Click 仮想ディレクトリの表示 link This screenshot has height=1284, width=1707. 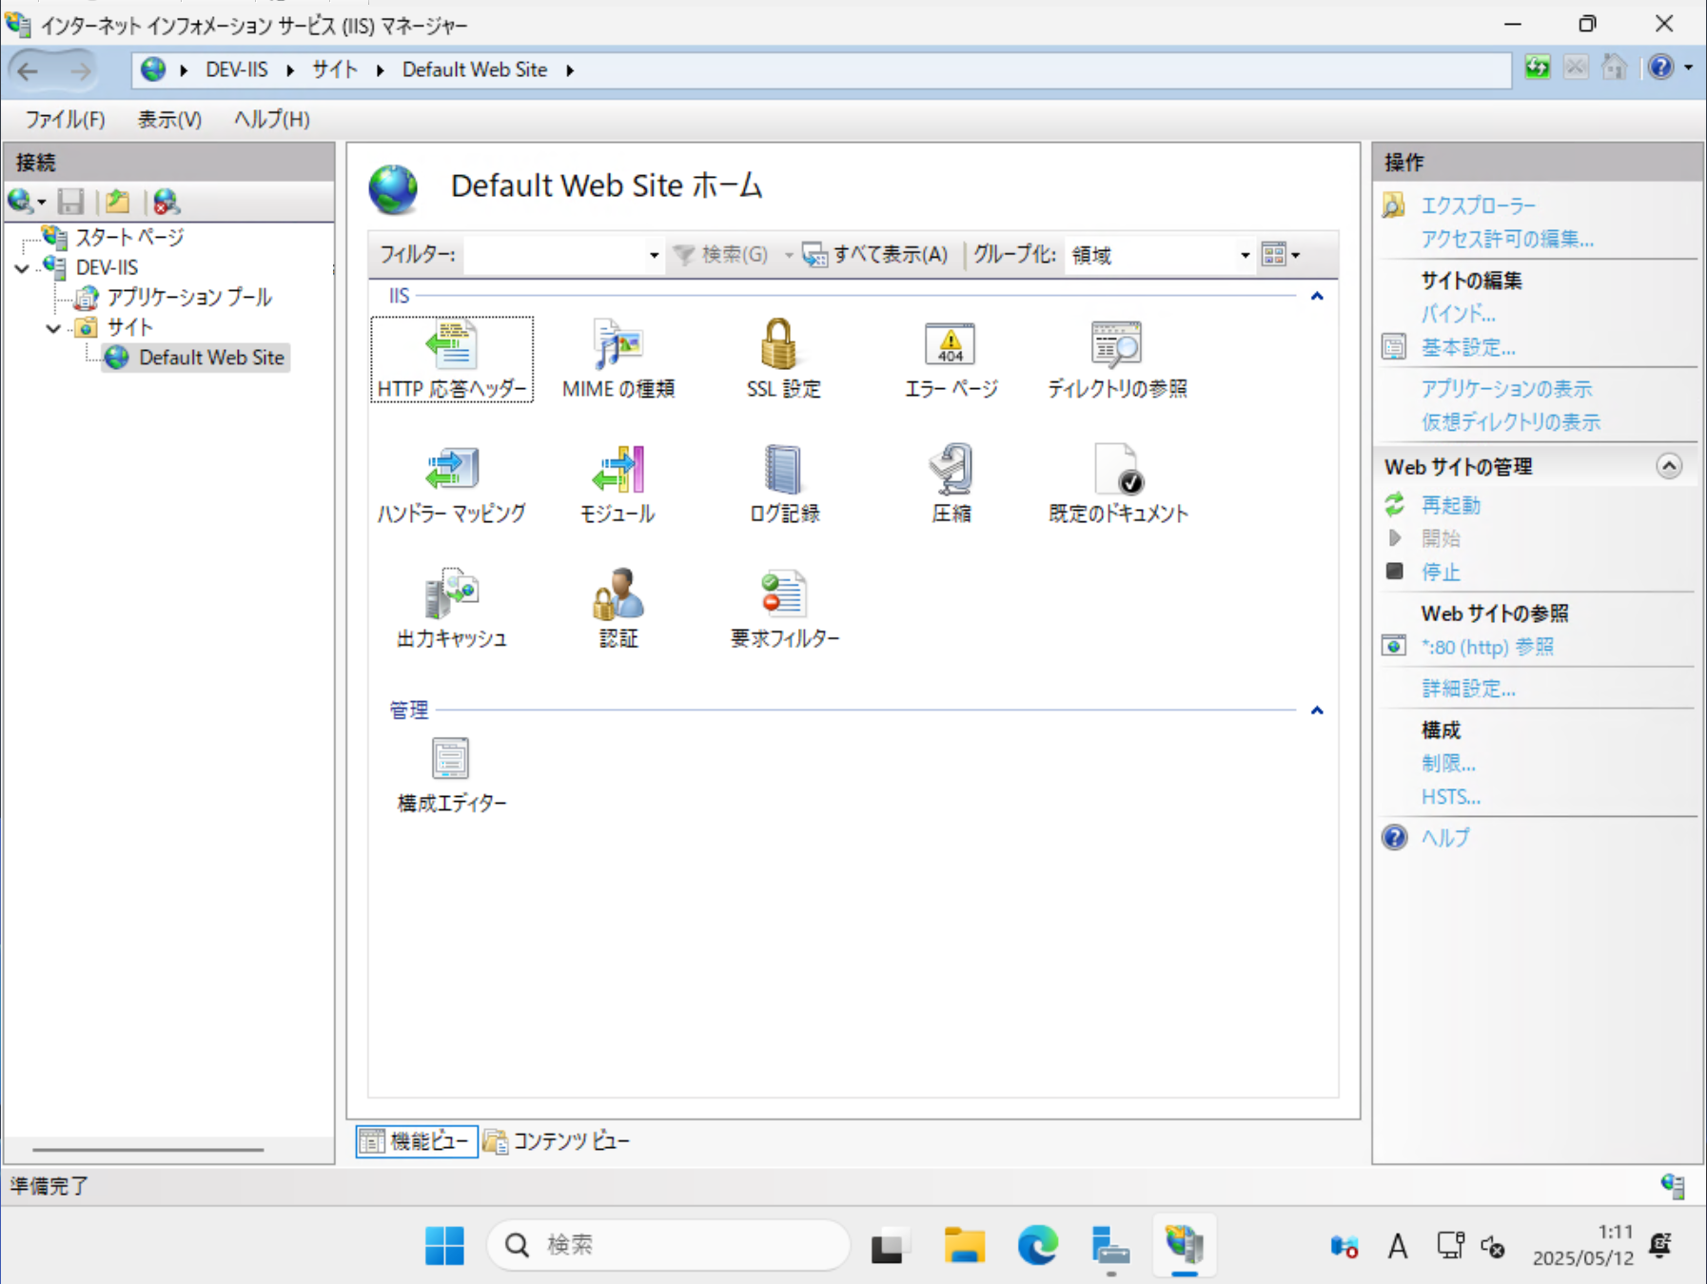(x=1511, y=421)
